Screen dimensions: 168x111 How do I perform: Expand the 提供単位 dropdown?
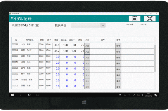(x=85, y=25)
